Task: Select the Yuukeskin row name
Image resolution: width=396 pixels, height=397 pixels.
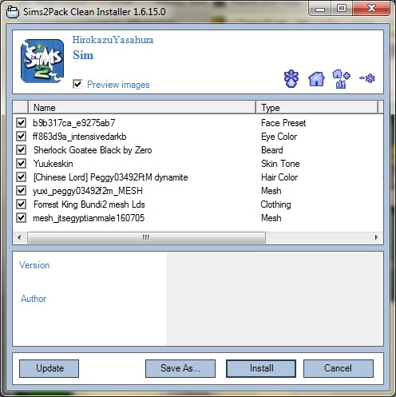Action: pyautogui.click(x=53, y=164)
